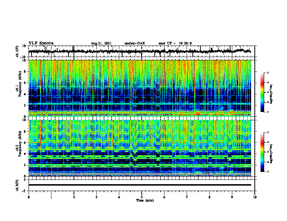This screenshot has height=221, width=287.
Task: Click the Time axis tick label 7
Action: tap(187, 197)
